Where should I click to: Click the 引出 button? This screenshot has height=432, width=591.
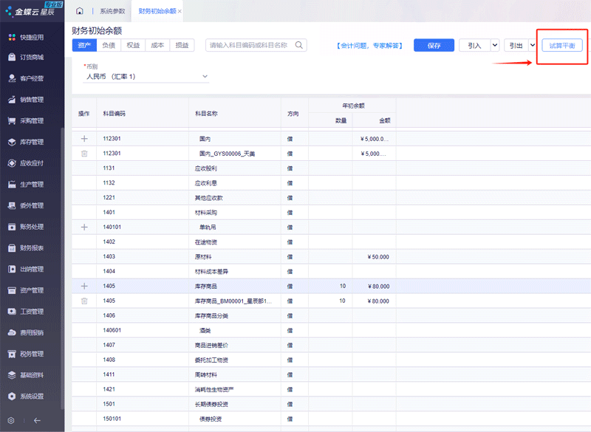coord(516,45)
